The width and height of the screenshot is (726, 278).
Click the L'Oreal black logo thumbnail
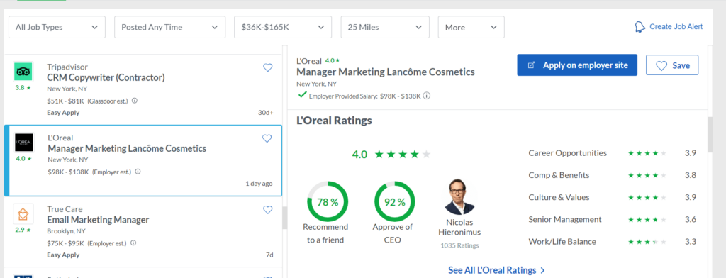coord(23,143)
